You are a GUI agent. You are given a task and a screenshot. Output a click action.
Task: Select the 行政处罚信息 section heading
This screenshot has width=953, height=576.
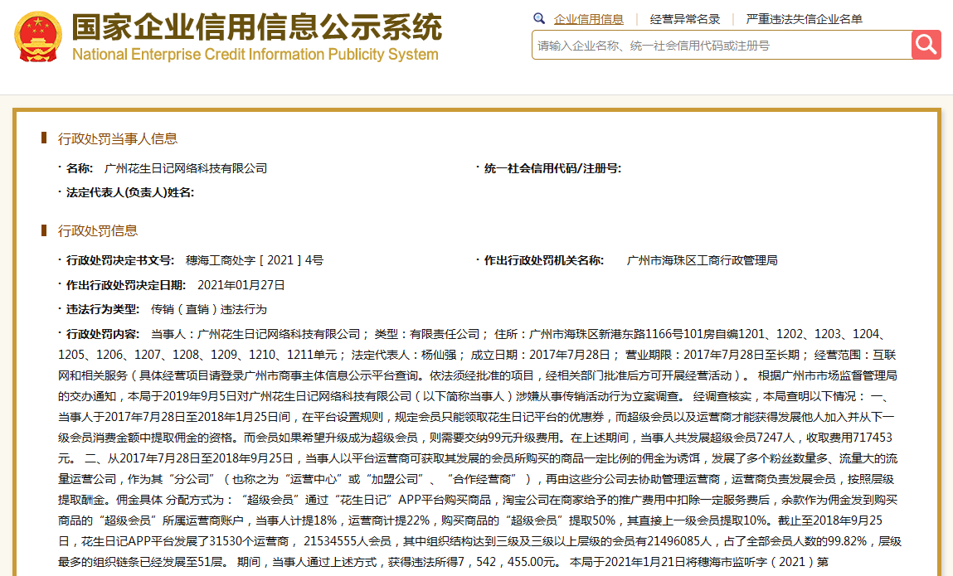click(x=98, y=230)
